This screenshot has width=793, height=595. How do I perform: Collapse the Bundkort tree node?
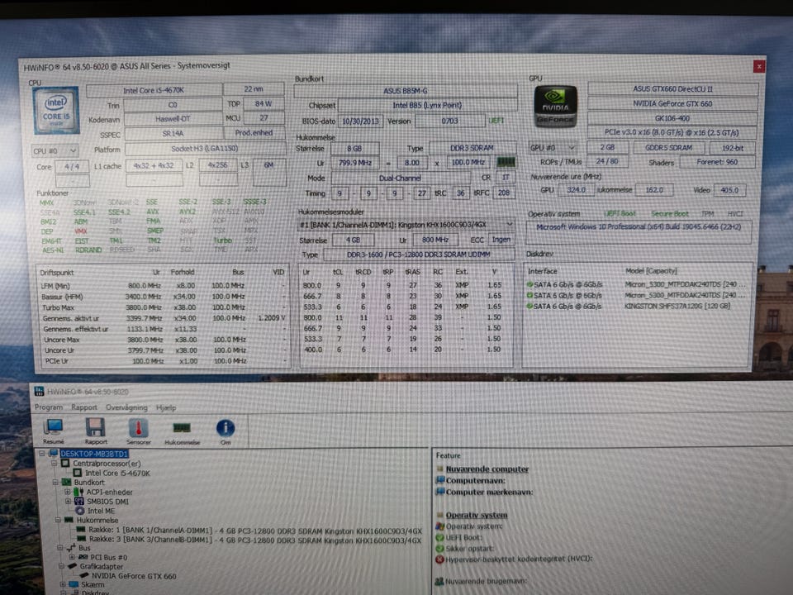[55, 482]
